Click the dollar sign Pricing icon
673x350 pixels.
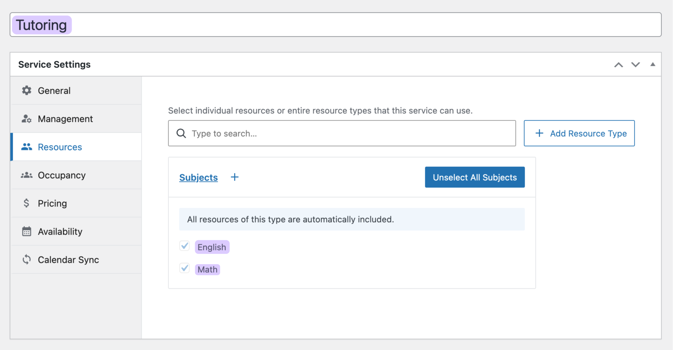(27, 203)
